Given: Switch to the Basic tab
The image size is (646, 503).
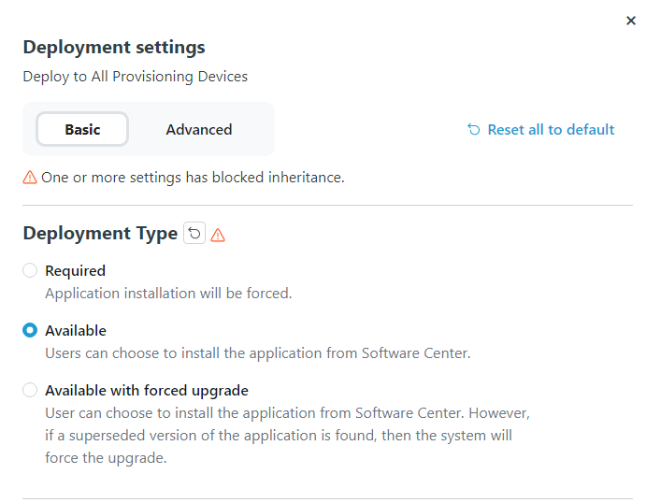Looking at the screenshot, I should pyautogui.click(x=82, y=130).
